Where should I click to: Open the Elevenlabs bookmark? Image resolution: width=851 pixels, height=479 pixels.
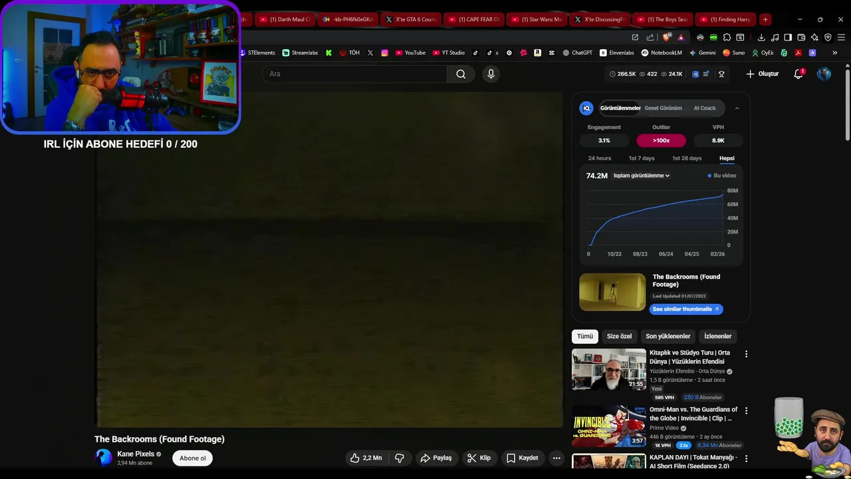(x=617, y=53)
